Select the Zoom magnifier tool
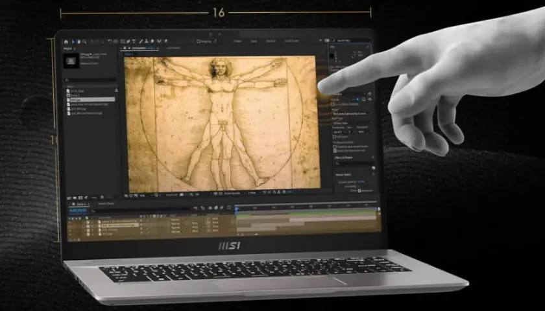Viewport: 545px width, 311px height. [84, 41]
